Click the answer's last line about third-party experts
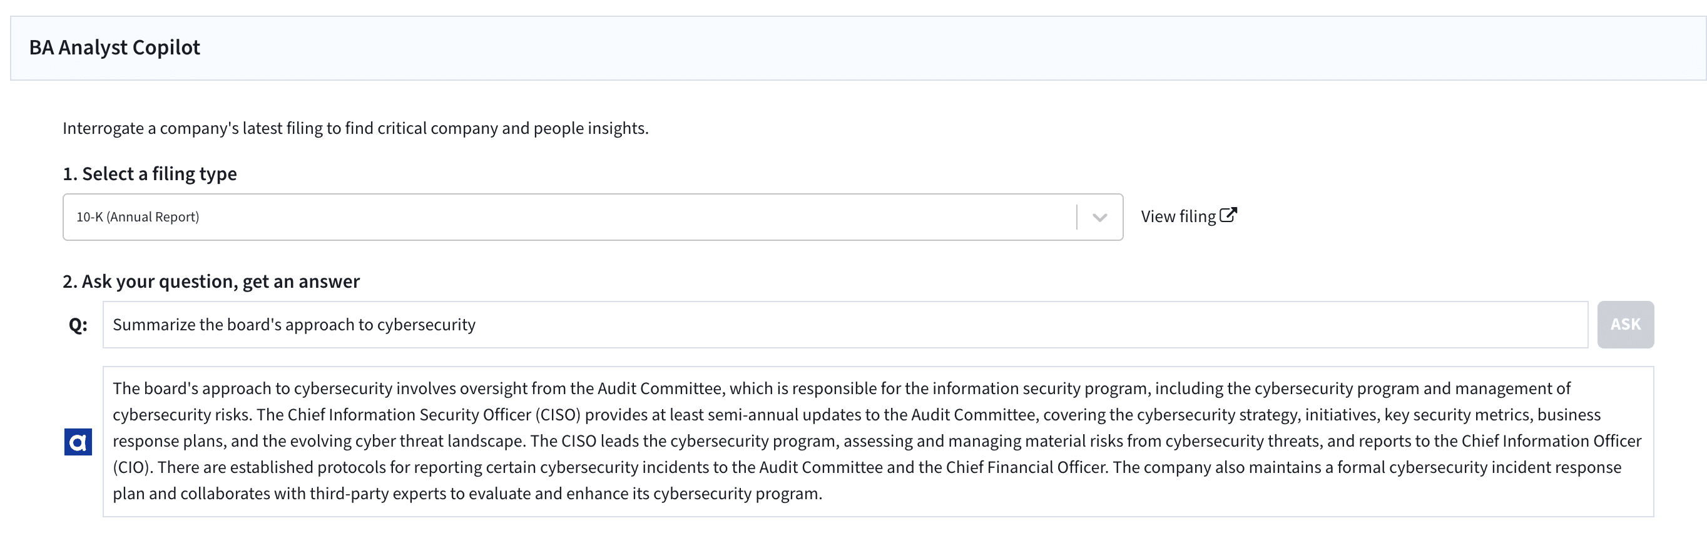This screenshot has height=543, width=1707. point(467,494)
